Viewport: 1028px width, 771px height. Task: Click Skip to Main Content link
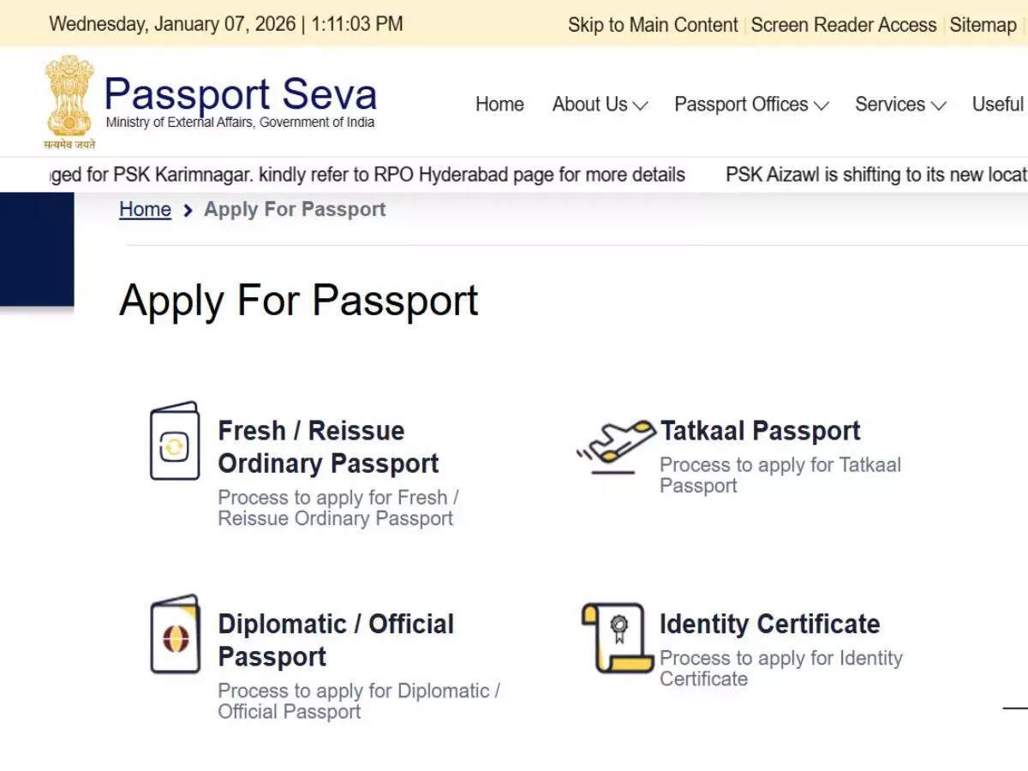(x=652, y=25)
